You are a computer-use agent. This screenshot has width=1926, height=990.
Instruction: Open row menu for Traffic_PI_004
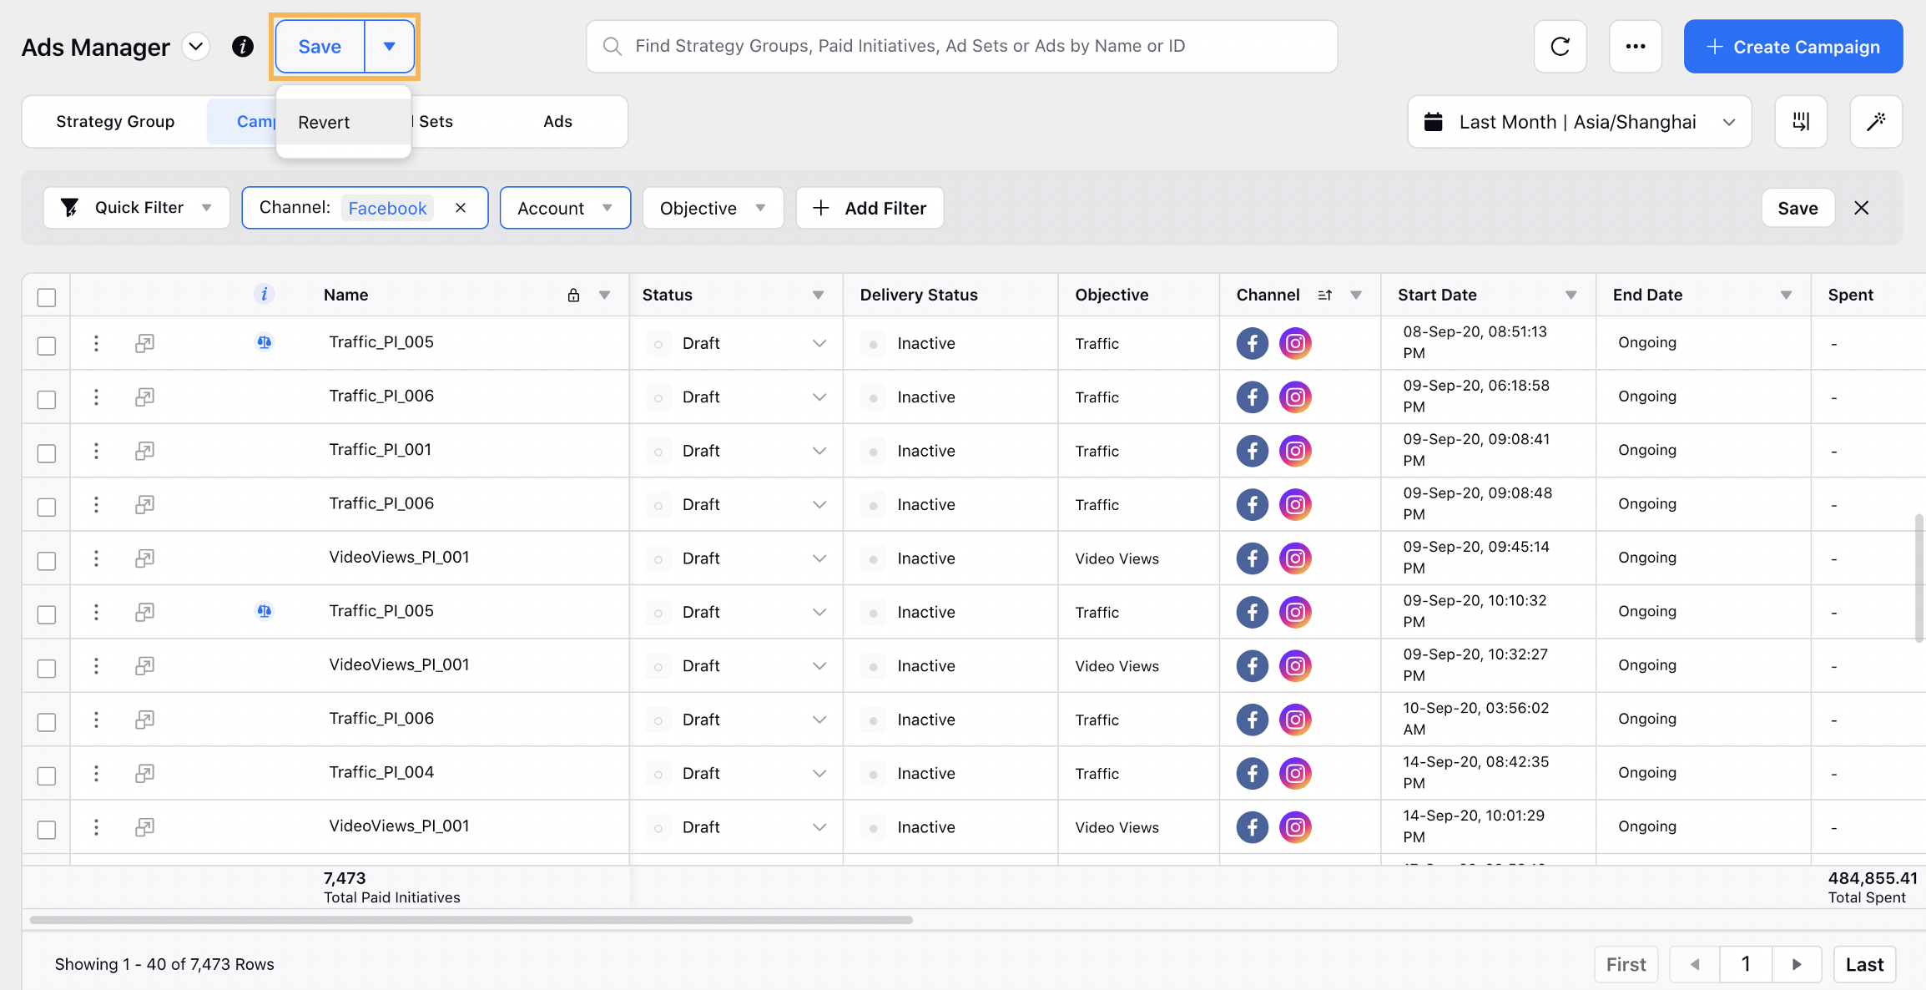click(96, 773)
